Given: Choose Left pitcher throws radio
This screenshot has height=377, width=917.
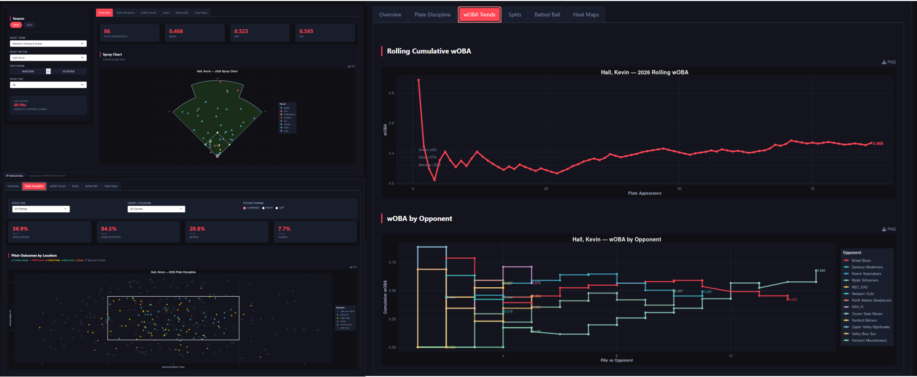Looking at the screenshot, I should [x=280, y=208].
